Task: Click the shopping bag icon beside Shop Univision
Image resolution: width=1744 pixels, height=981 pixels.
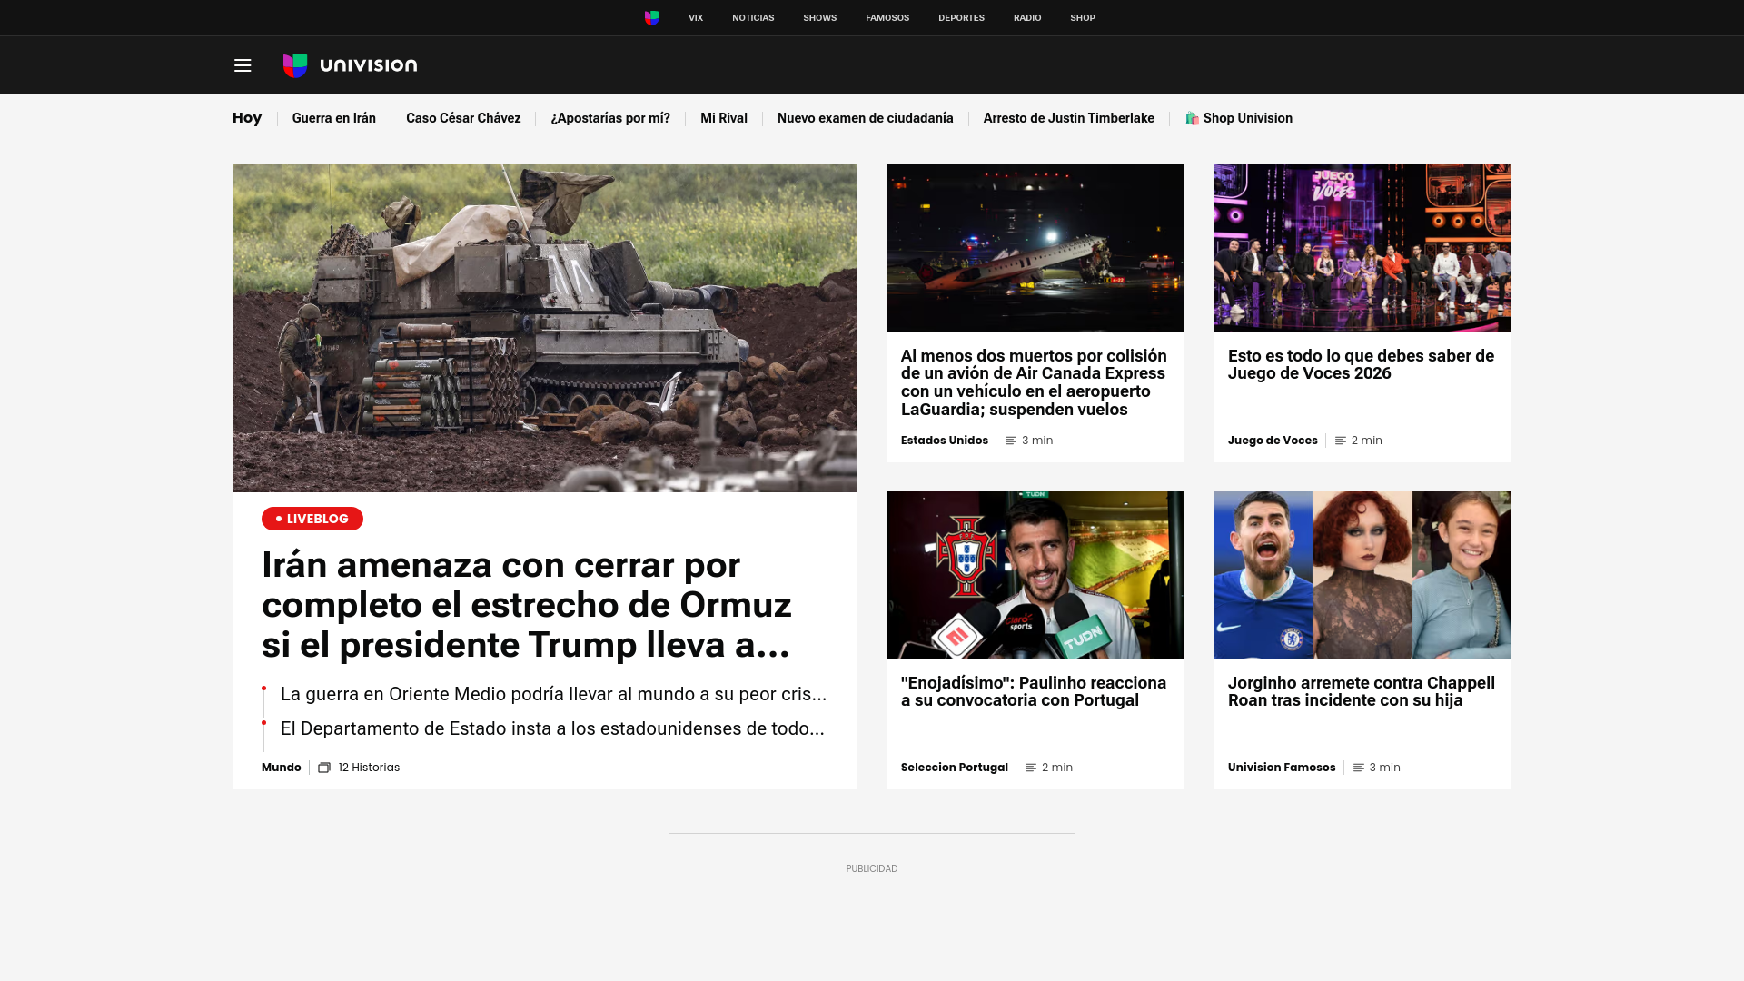Action: pyautogui.click(x=1192, y=119)
